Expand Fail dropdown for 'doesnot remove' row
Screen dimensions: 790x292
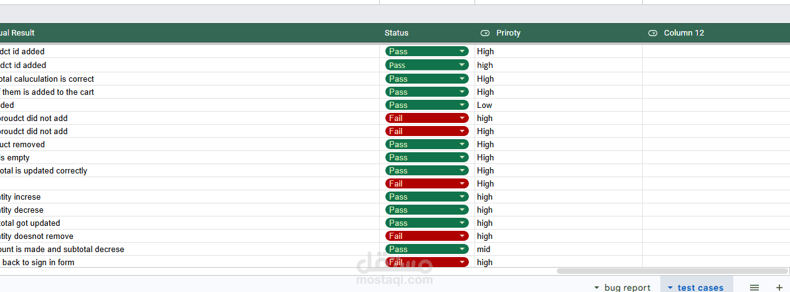coord(462,236)
